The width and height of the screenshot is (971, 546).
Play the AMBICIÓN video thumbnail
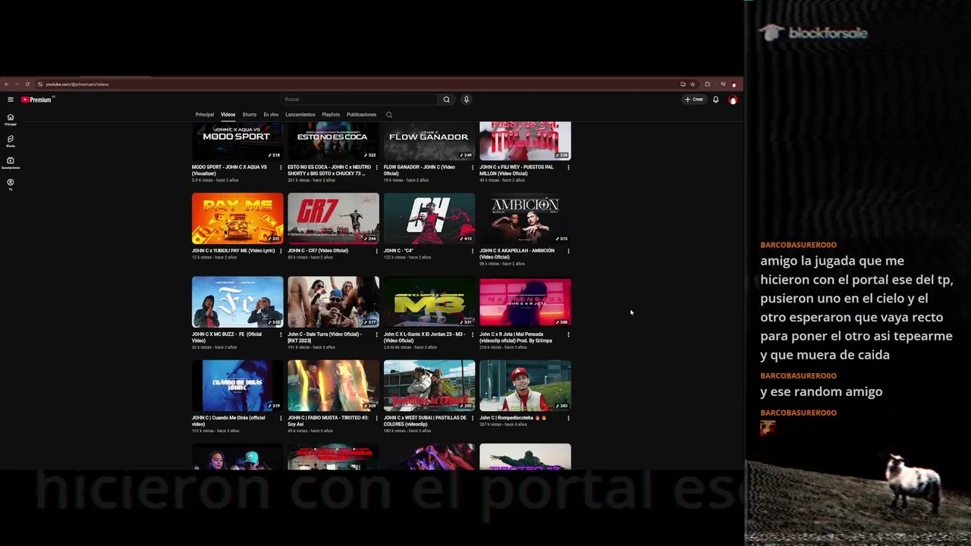pyautogui.click(x=525, y=218)
